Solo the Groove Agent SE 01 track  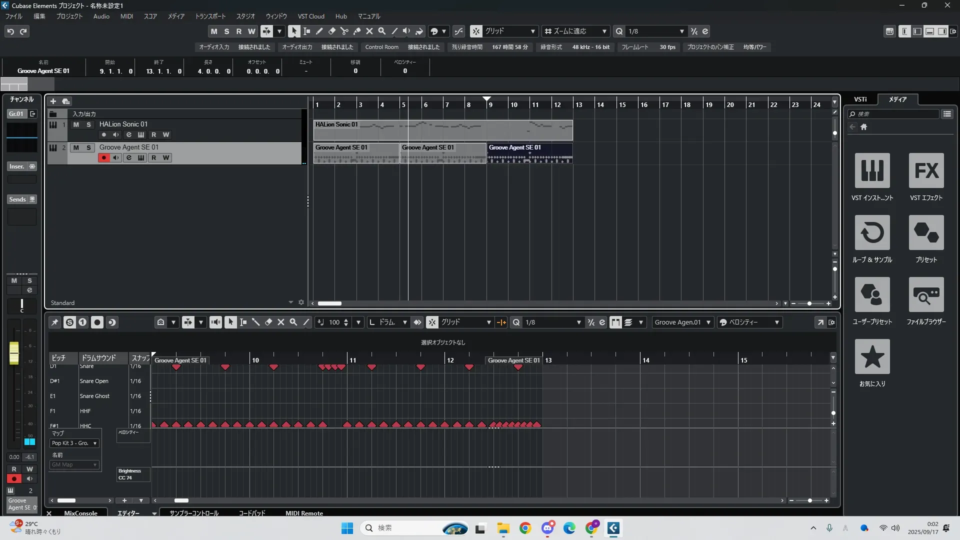point(88,147)
